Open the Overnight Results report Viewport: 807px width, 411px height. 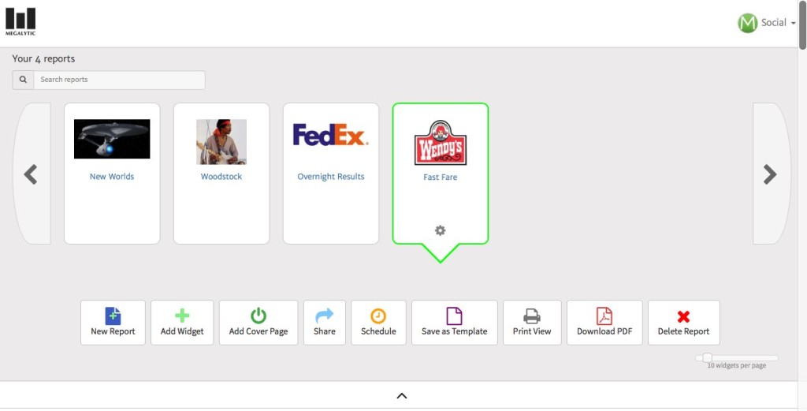pos(331,177)
